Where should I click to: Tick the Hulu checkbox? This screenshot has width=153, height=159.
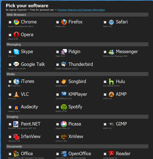tap(105, 81)
